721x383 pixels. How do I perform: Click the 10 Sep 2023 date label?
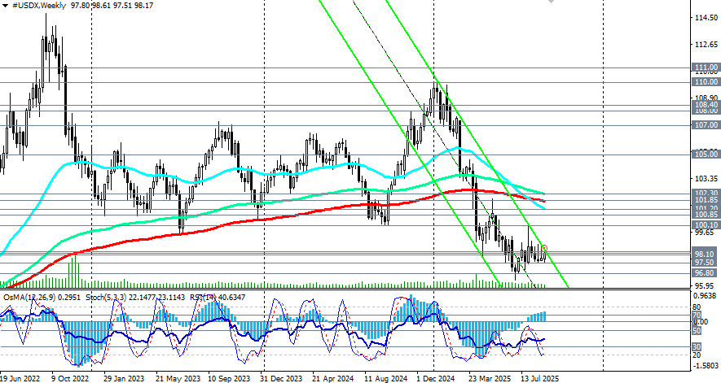(x=229, y=378)
